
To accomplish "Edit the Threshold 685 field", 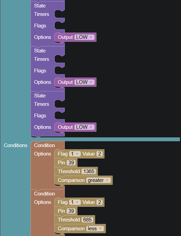I will tap(87, 219).
